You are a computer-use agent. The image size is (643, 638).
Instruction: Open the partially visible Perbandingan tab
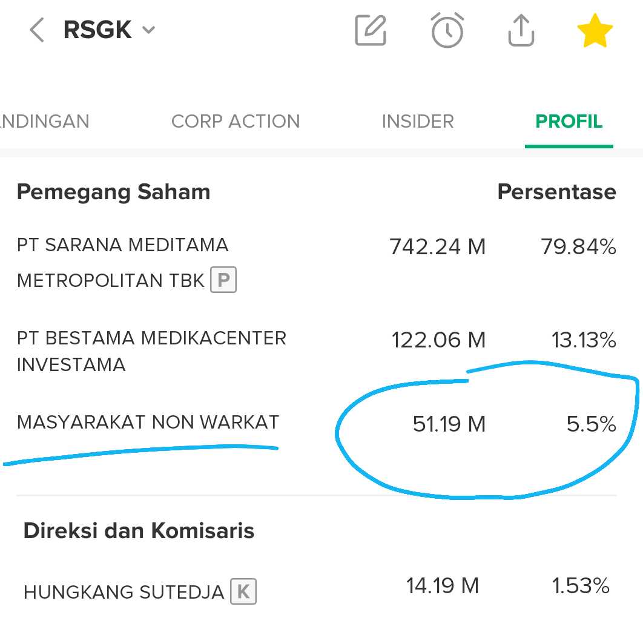point(44,121)
